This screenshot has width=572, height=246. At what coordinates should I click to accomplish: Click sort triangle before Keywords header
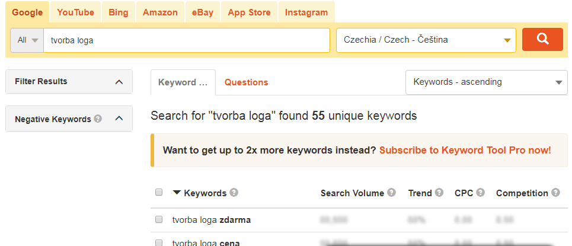point(177,192)
